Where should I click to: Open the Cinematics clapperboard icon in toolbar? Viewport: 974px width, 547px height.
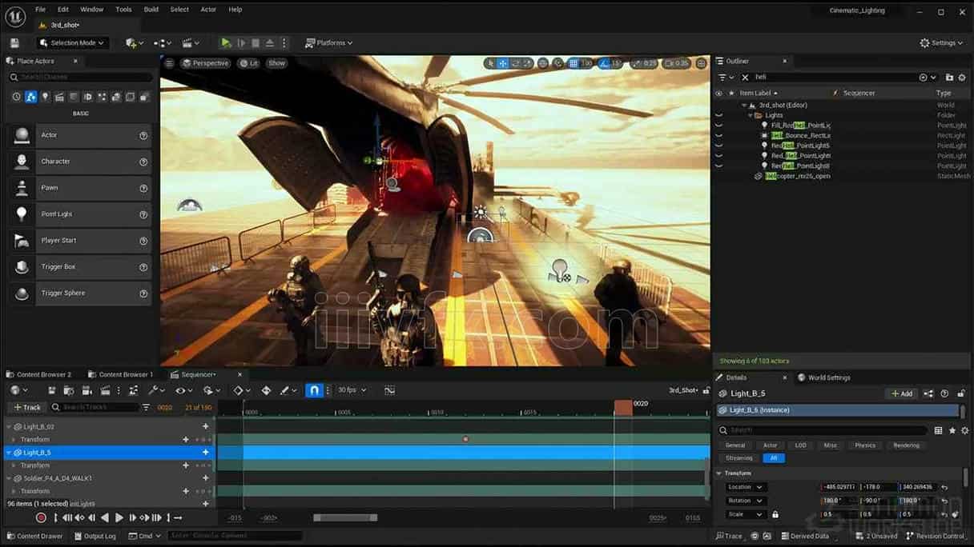click(191, 42)
